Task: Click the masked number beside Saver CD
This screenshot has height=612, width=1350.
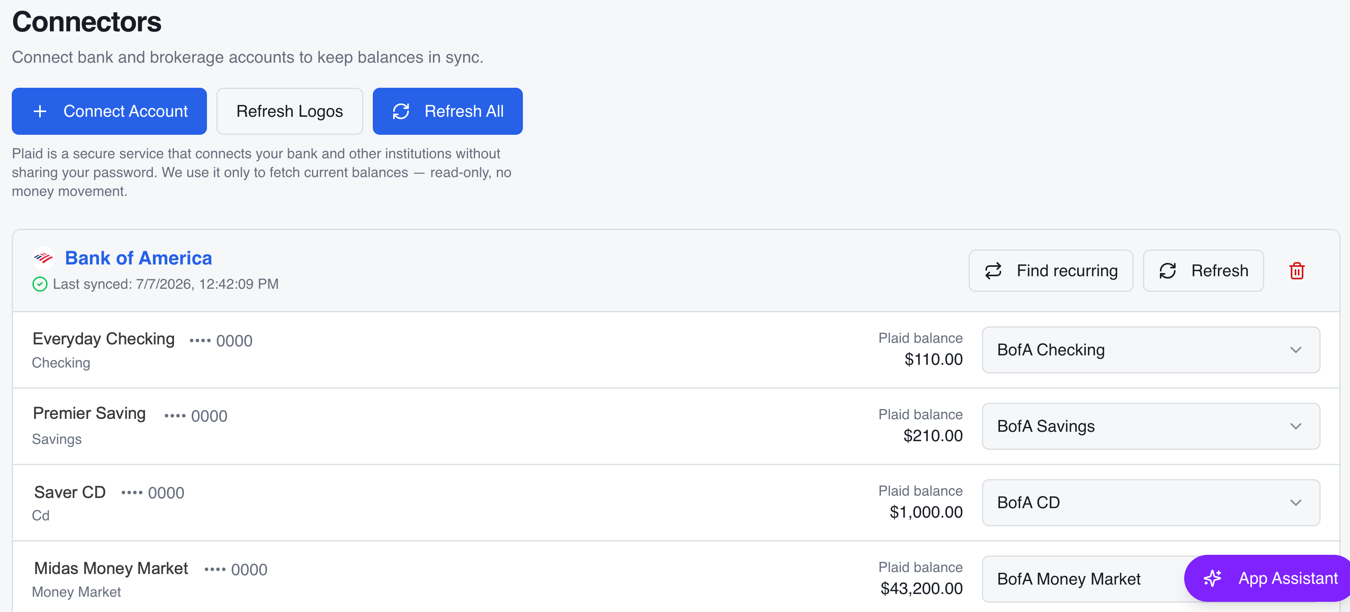Action: pyautogui.click(x=152, y=493)
